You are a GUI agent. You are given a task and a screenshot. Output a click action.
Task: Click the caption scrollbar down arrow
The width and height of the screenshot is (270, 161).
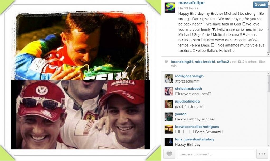[x=268, y=54]
